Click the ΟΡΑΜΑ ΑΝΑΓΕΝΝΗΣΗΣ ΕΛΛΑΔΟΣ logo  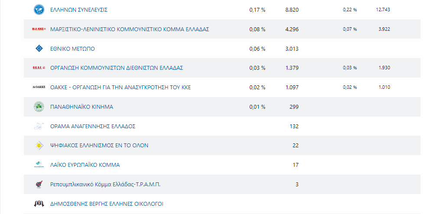pos(39,126)
